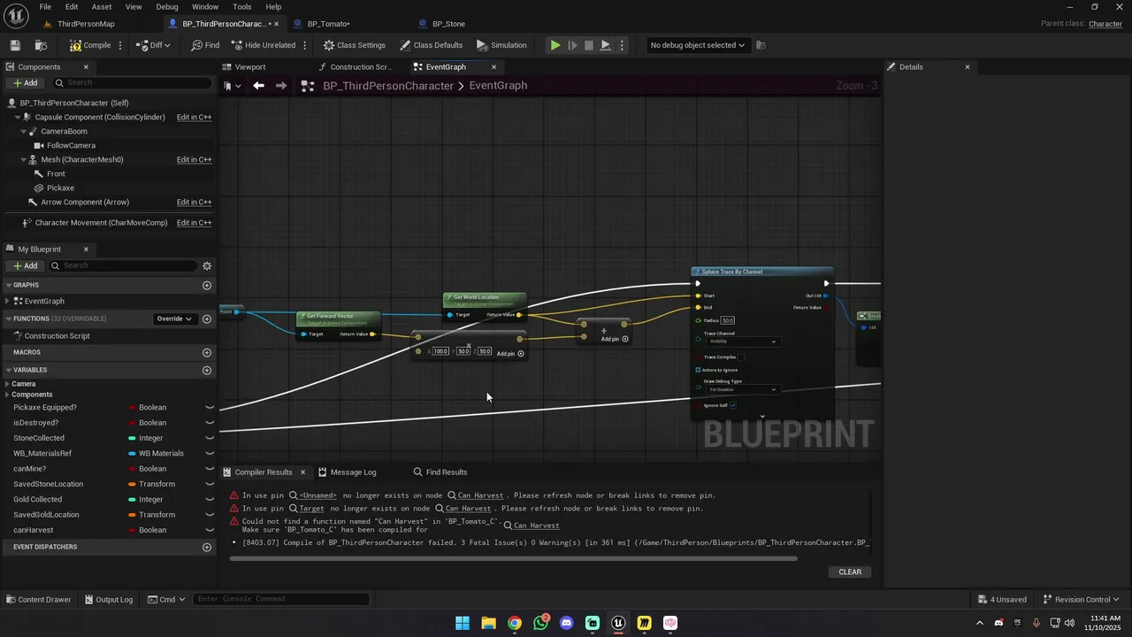Start Simulation mode
1132x637 pixels.
tap(501, 45)
